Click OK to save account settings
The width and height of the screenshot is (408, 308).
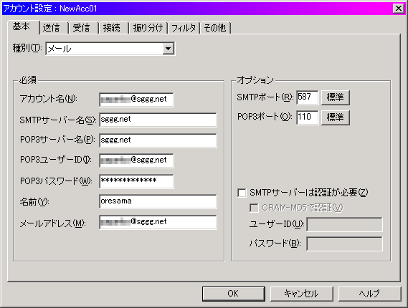tap(234, 294)
